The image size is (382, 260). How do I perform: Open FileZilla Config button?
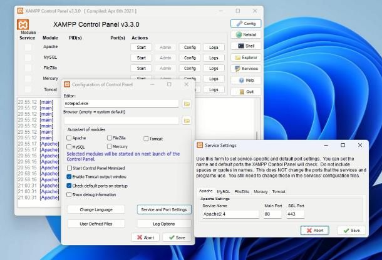pyautogui.click(x=190, y=68)
